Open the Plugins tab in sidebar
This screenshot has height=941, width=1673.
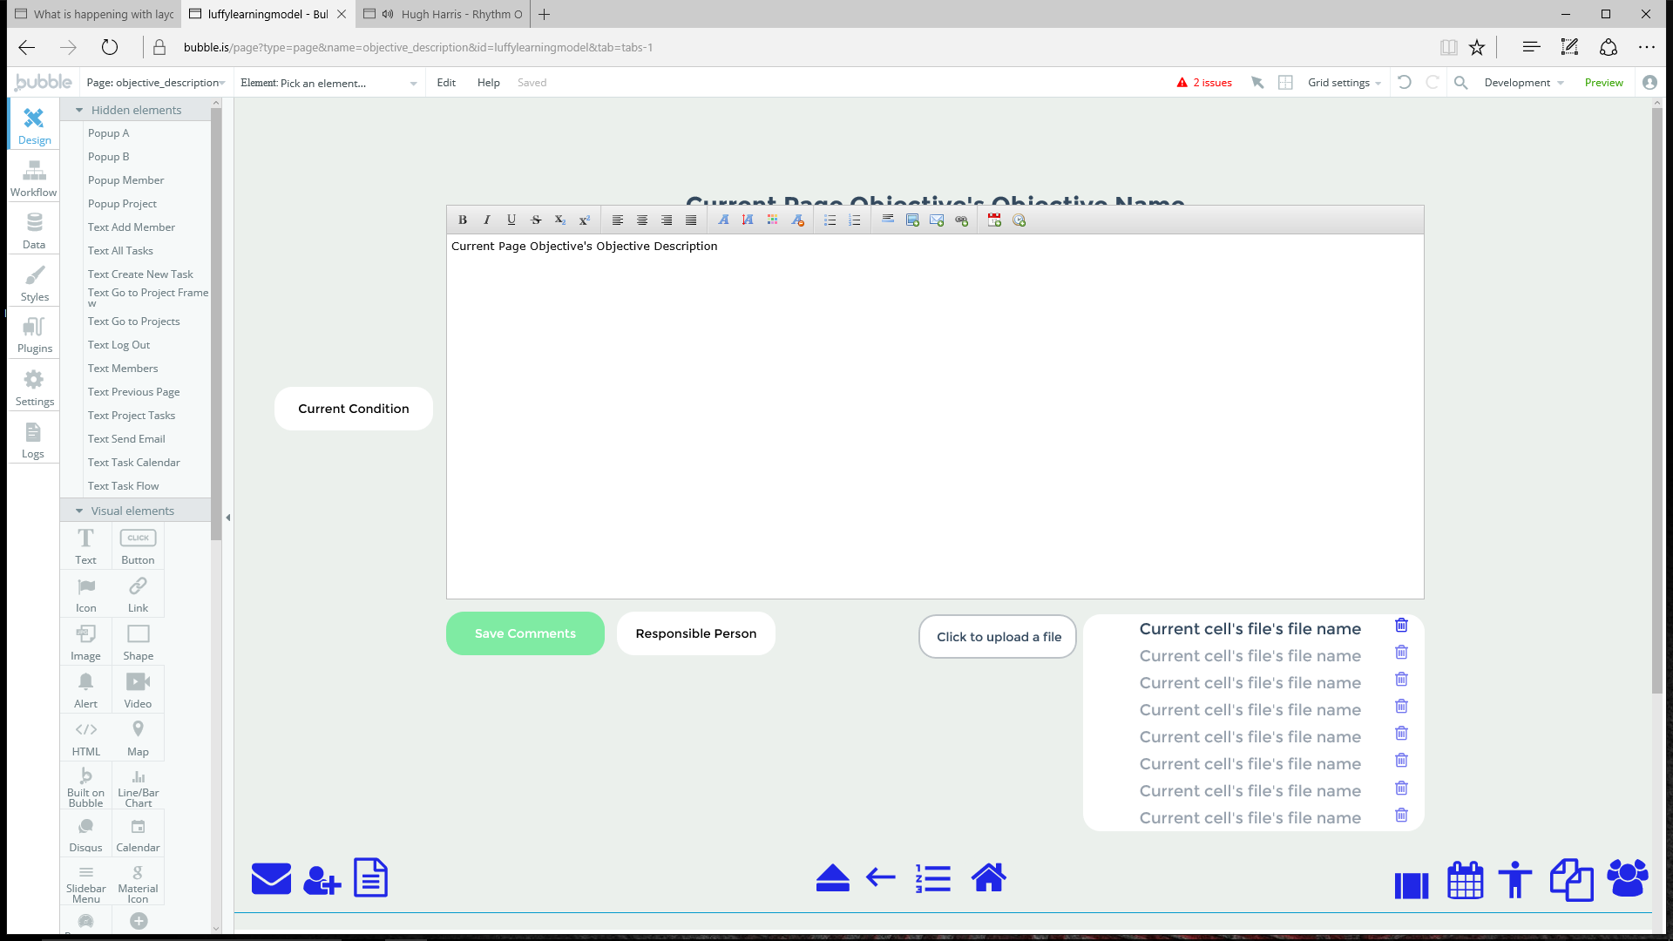34,335
